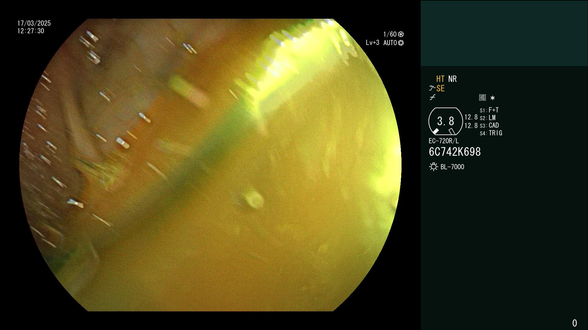Click the empty teal panel above HT NR
This screenshot has width=588, height=330.
504,33
